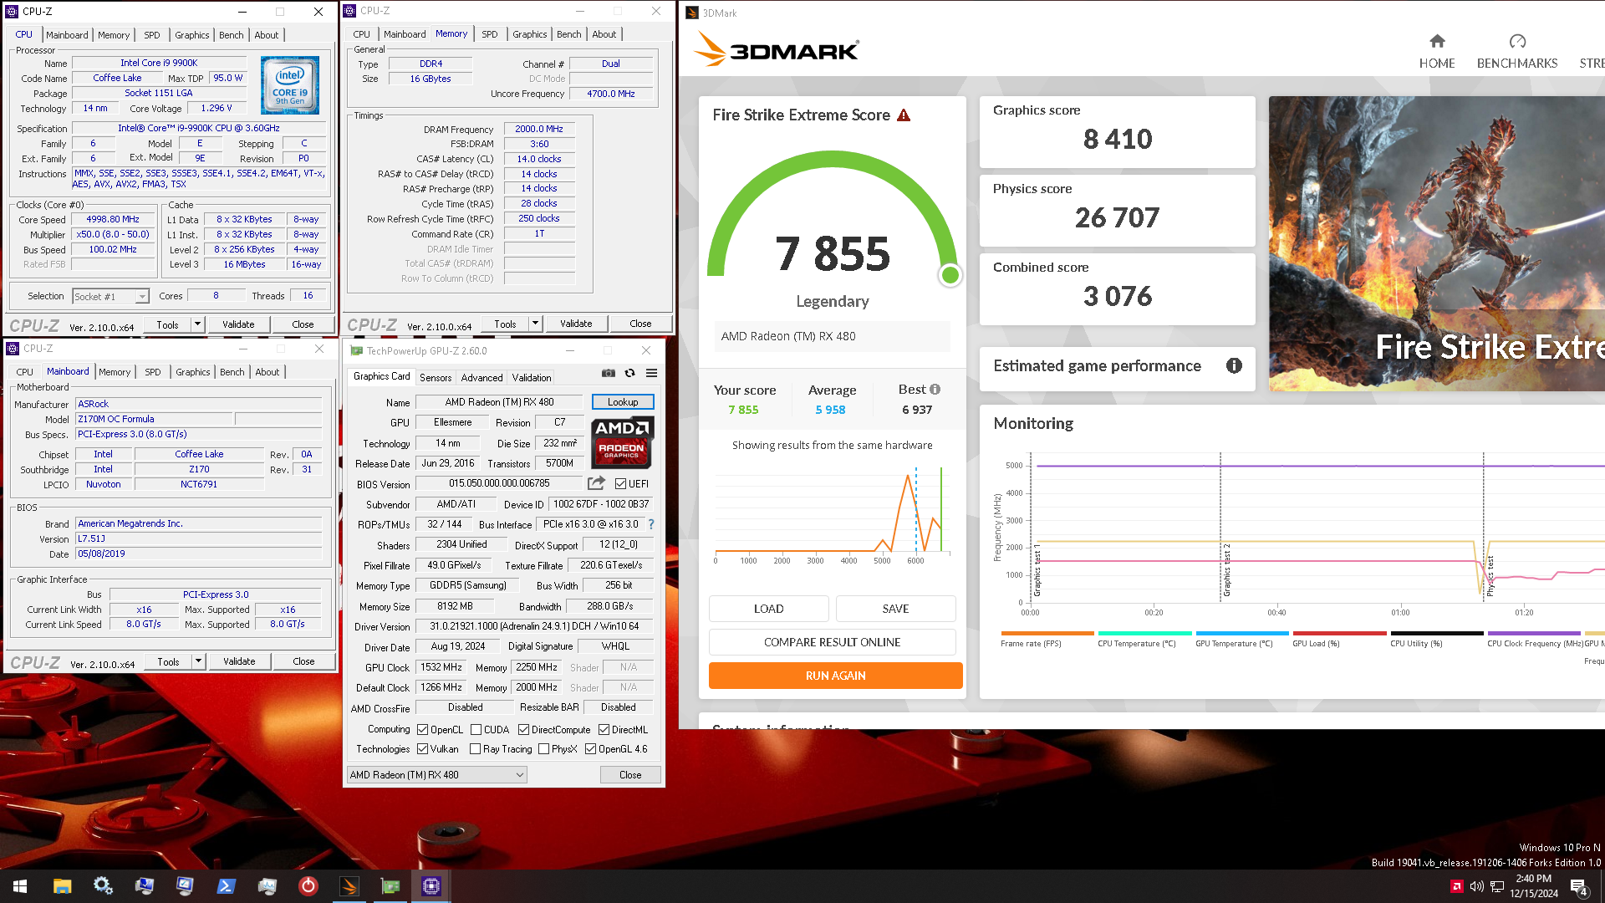
Task: Toggle the Ray Tracing checkbox
Action: point(475,749)
